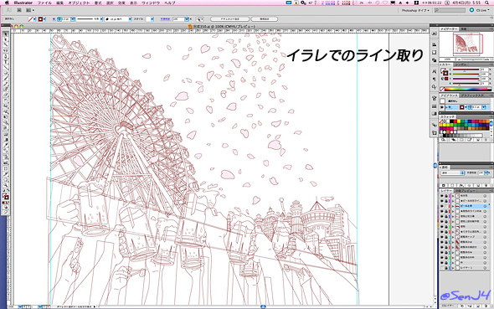Click the Arrange Documents icon
Viewport: 494px width, 309px height.
tap(30, 10)
